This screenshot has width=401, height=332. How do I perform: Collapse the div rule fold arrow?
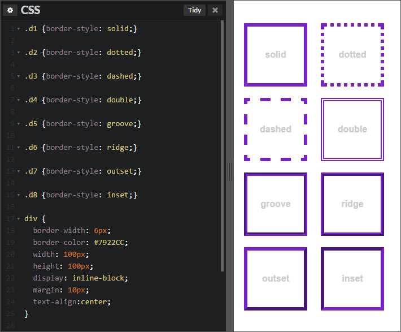[x=19, y=219]
